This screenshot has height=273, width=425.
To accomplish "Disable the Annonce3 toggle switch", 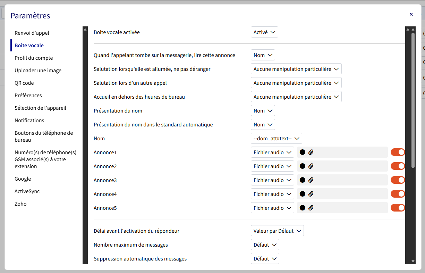I will pyautogui.click(x=398, y=180).
